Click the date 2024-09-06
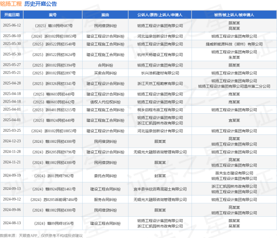 12,210
